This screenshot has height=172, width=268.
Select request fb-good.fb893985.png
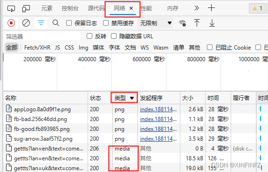point(41,129)
